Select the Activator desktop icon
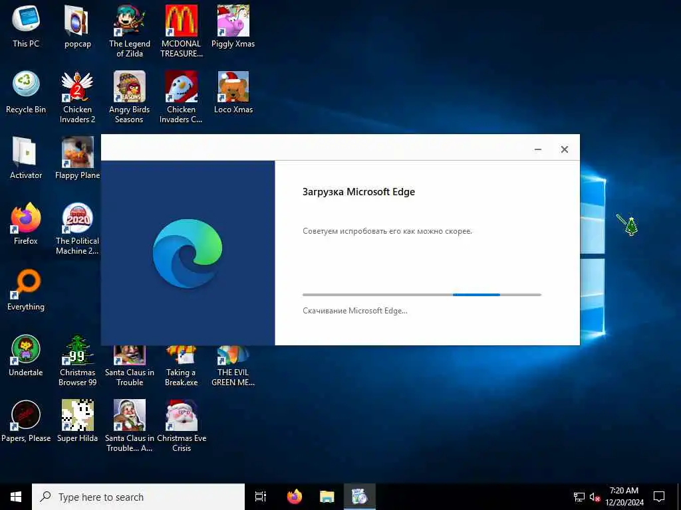This screenshot has width=681, height=510. click(26, 158)
